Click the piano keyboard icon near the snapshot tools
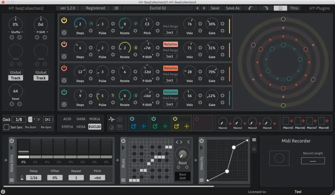Image resolution: width=335 pixels, height=195 pixels. click(x=120, y=127)
